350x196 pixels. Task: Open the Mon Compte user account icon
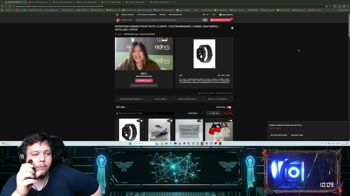pos(220,15)
